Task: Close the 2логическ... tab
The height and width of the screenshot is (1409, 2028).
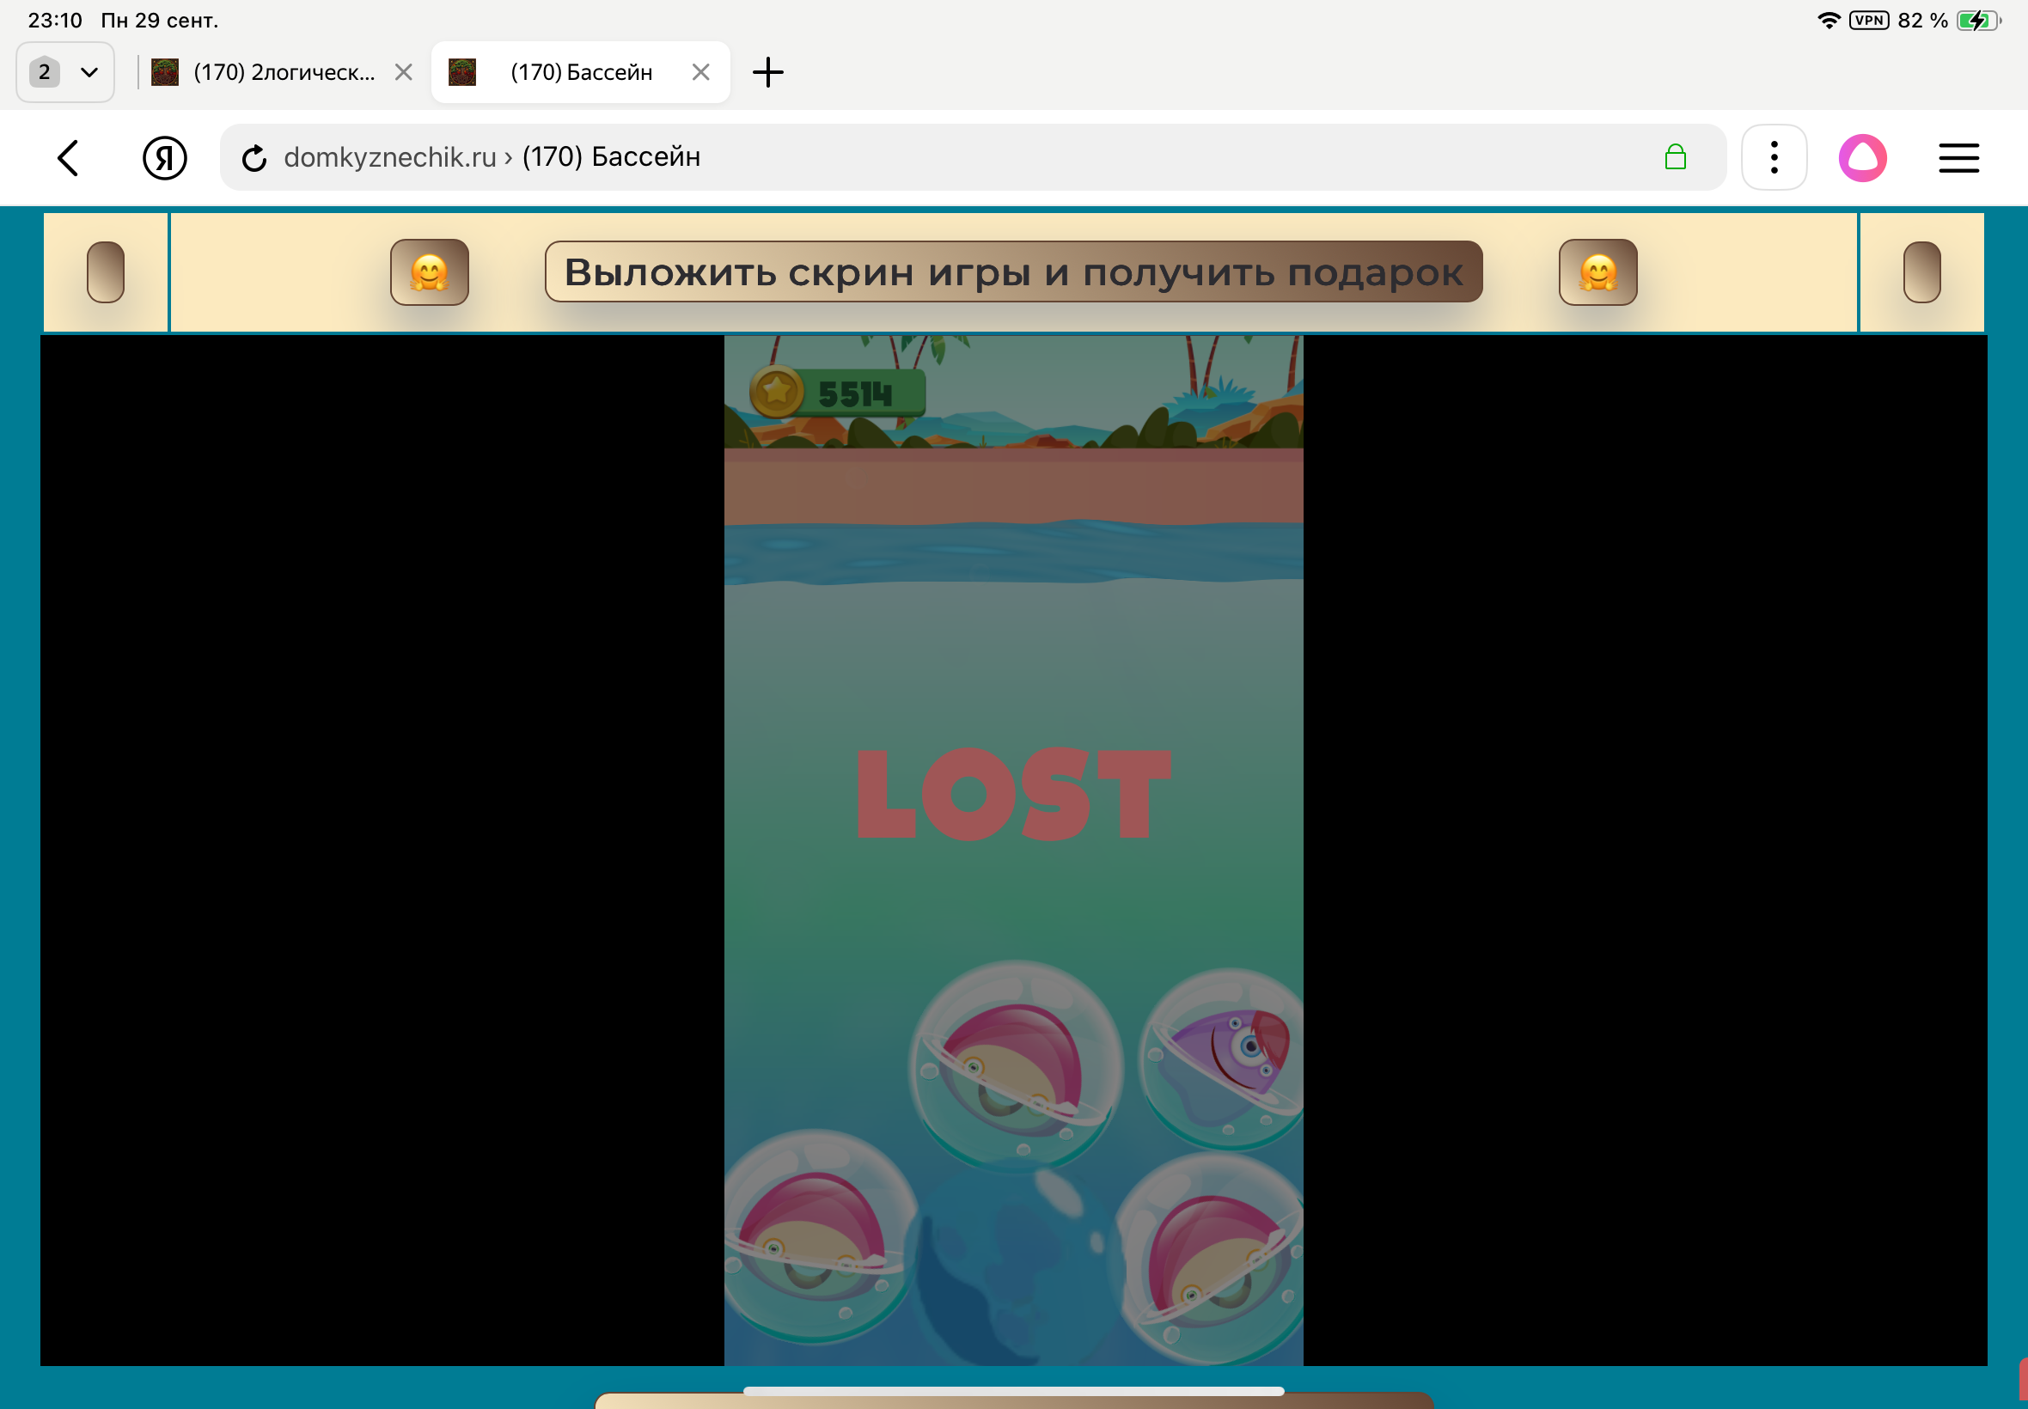Action: pyautogui.click(x=404, y=72)
